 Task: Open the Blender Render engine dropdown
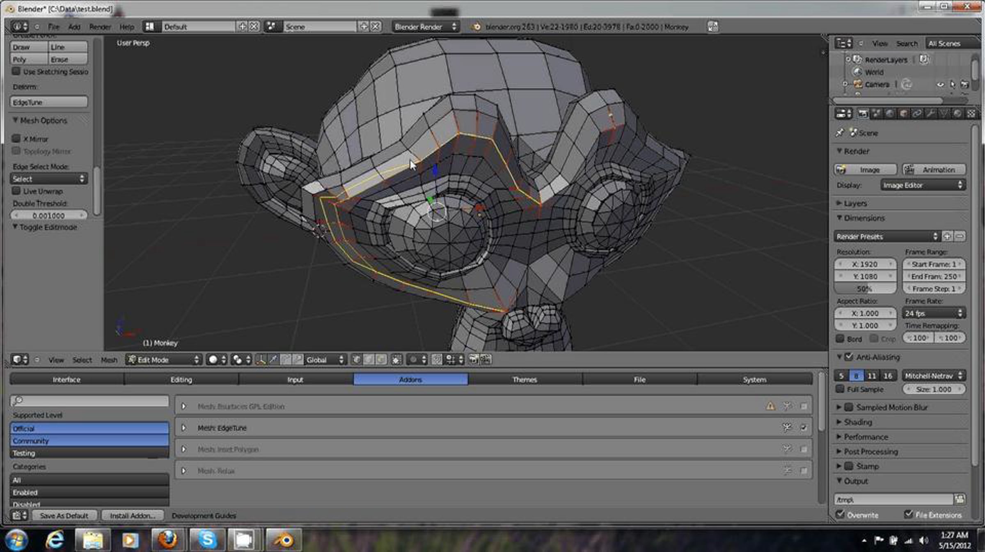pyautogui.click(x=425, y=27)
